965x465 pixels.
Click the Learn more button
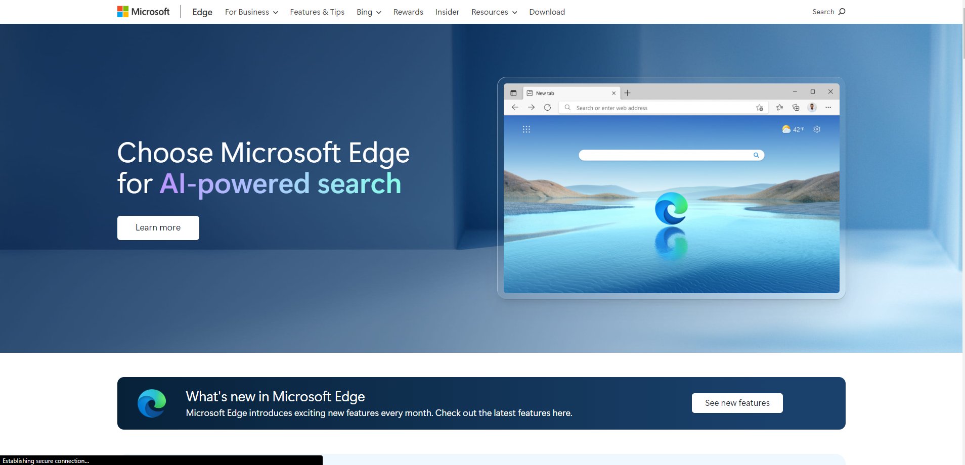coord(158,228)
